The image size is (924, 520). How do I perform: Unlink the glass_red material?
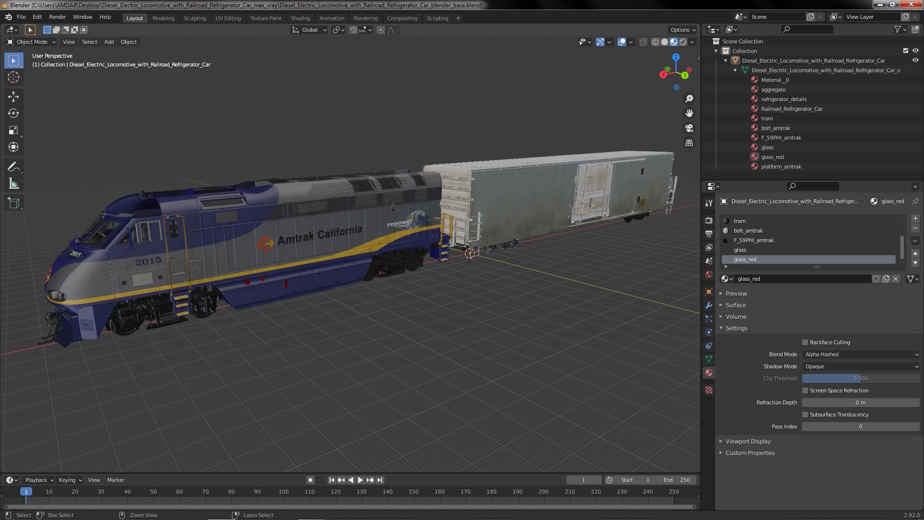[x=896, y=279]
